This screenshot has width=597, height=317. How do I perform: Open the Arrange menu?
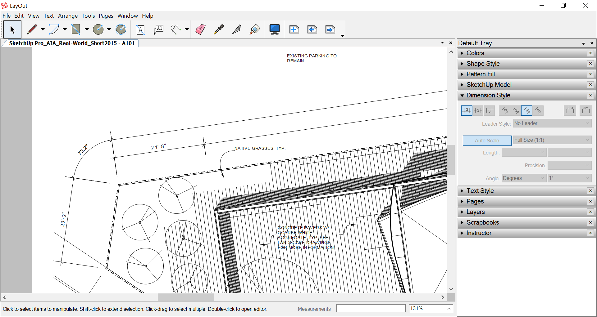click(x=68, y=16)
